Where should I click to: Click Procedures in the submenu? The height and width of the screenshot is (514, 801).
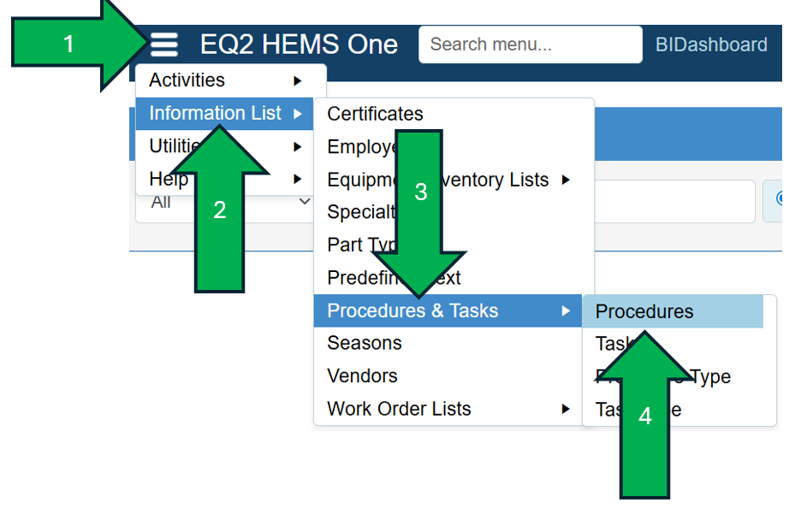(644, 311)
